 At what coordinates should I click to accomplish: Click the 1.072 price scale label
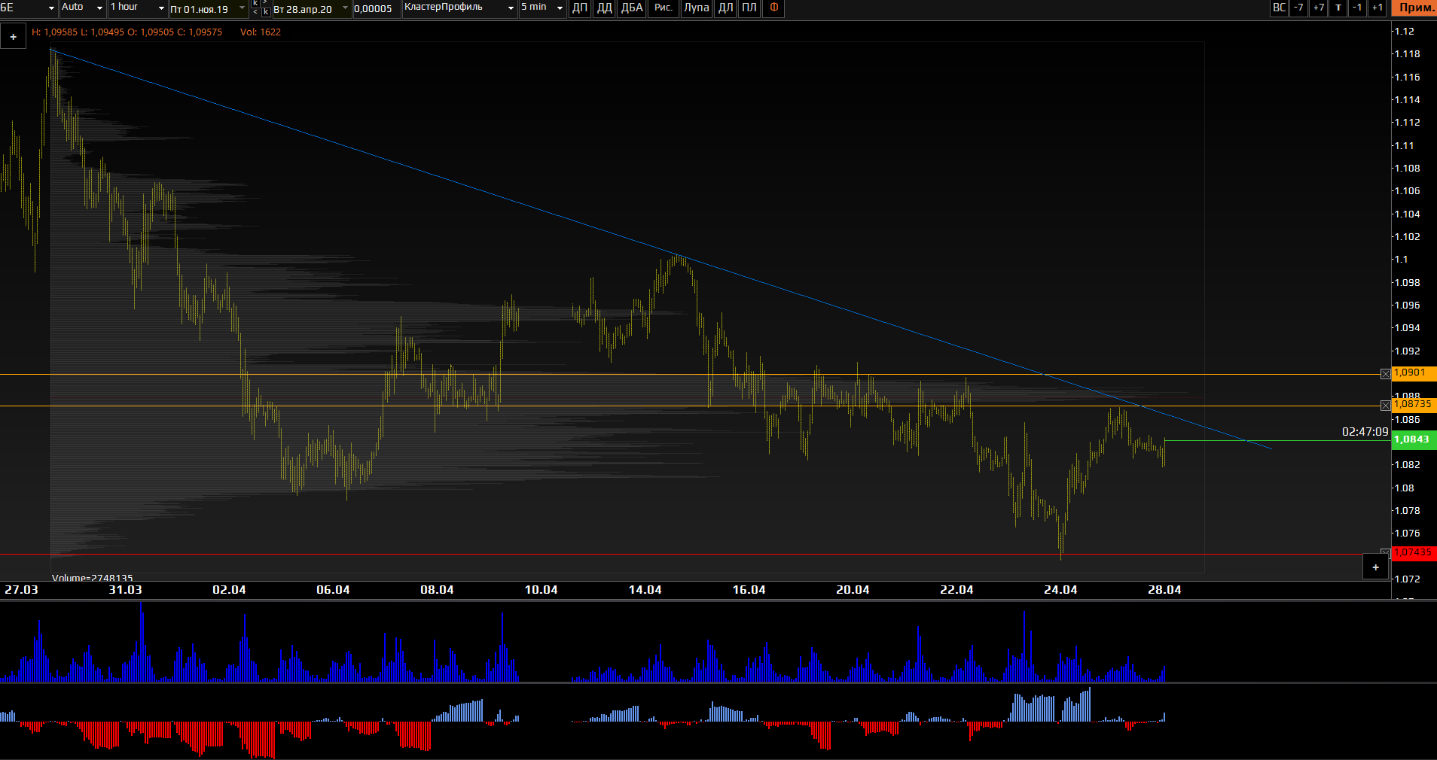coord(1407,579)
